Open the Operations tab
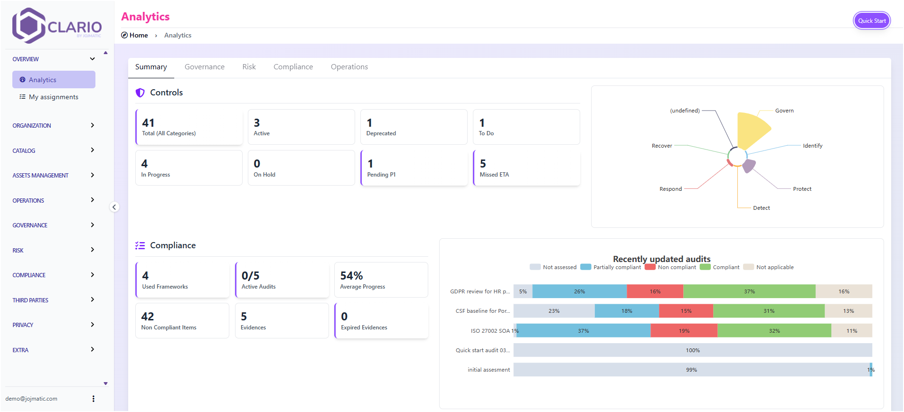 tap(349, 67)
